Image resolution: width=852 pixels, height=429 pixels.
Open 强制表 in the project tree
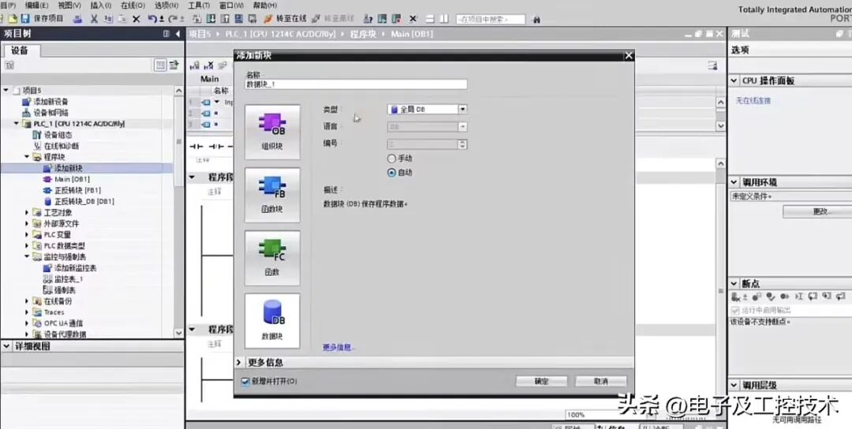pos(59,290)
